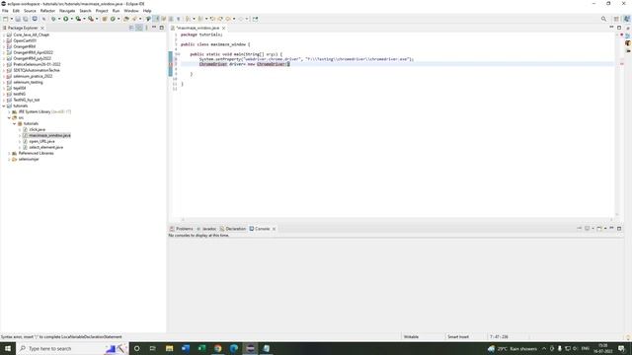Close the editor file tab
The image size is (632, 355).
point(224,28)
